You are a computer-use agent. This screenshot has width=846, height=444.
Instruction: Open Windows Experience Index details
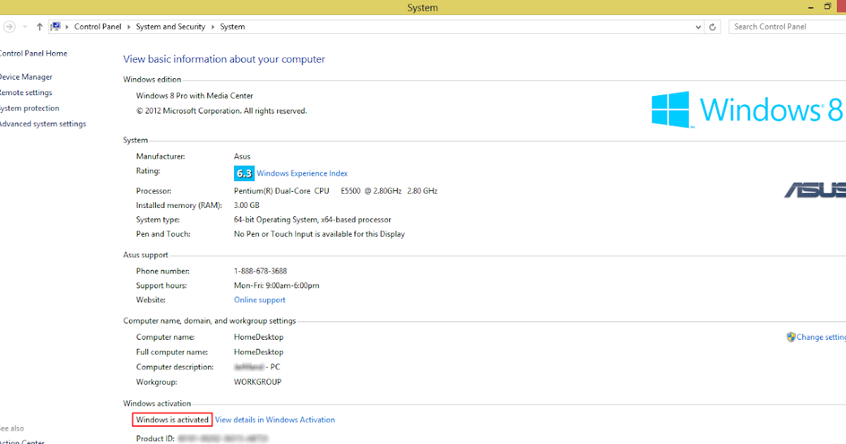(302, 173)
